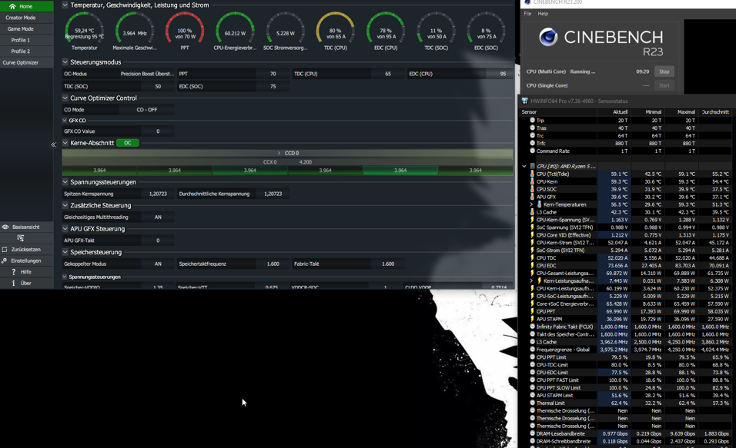The height and width of the screenshot is (448, 736).
Task: Stop the CPU (Multi Core) test
Action: click(664, 71)
